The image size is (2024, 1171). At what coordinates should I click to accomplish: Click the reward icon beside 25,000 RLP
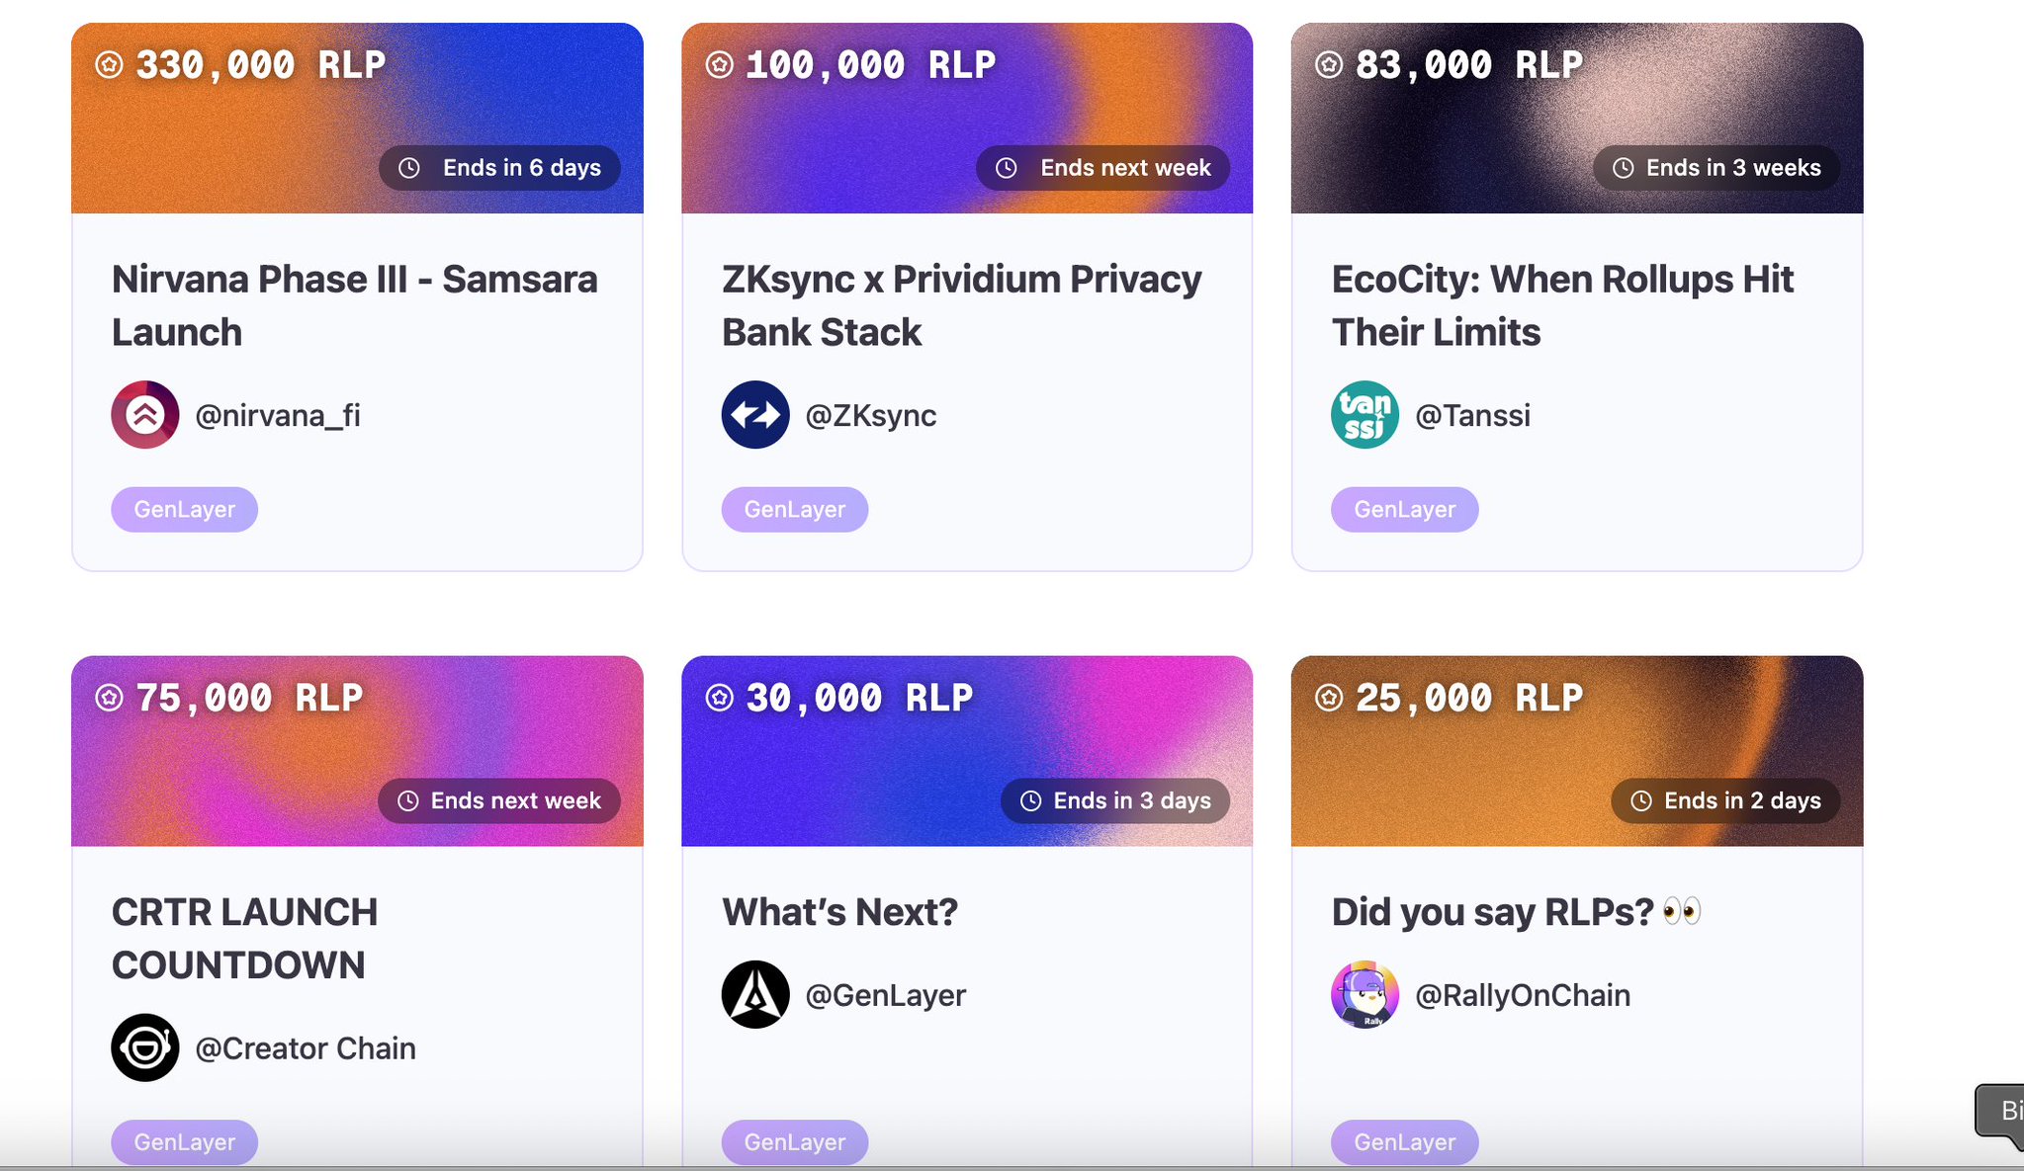[x=1329, y=698]
